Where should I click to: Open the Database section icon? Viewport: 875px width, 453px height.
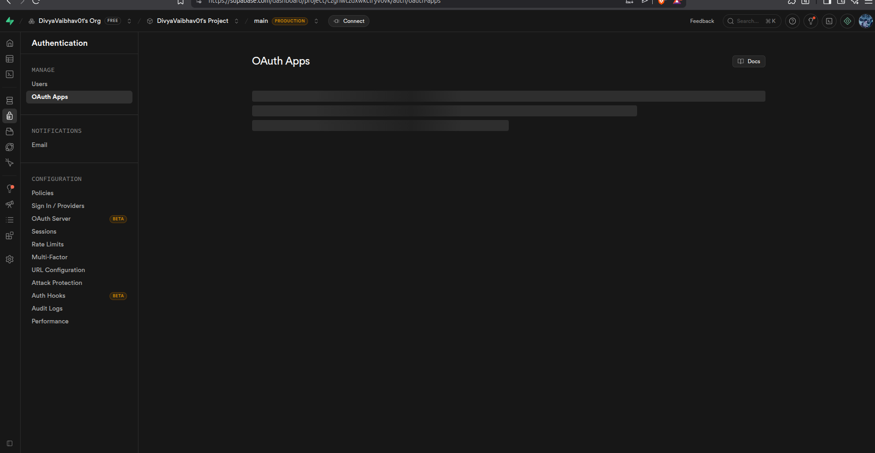click(x=10, y=100)
